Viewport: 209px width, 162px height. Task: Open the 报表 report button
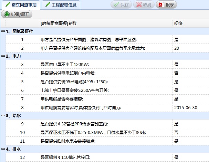tap(166, 5)
